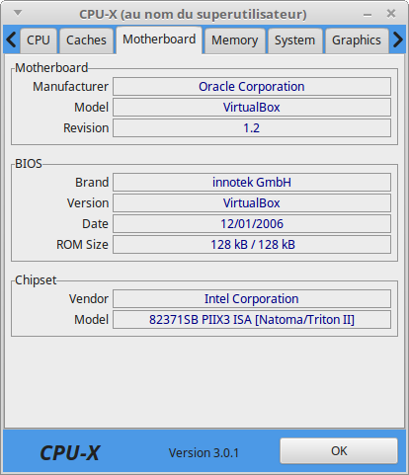Screen dimensions: 409x475
Task: Click the Revision label
Action: pyautogui.click(x=86, y=128)
